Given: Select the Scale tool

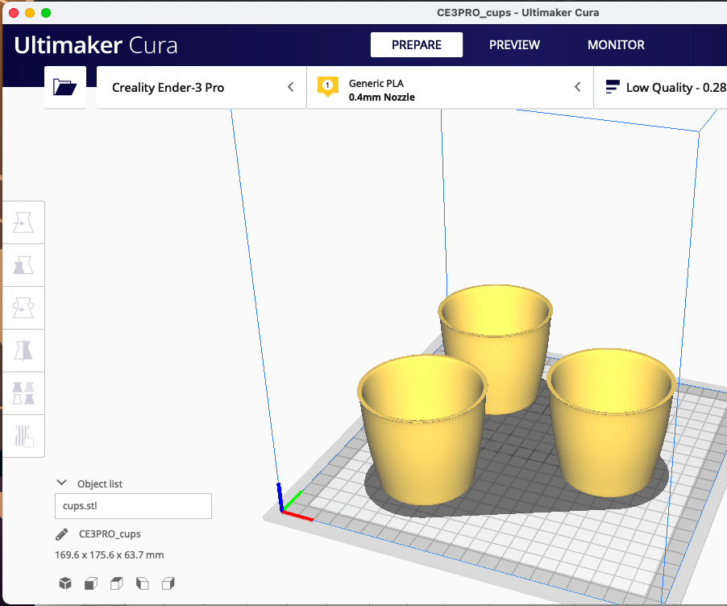Looking at the screenshot, I should pos(23,265).
